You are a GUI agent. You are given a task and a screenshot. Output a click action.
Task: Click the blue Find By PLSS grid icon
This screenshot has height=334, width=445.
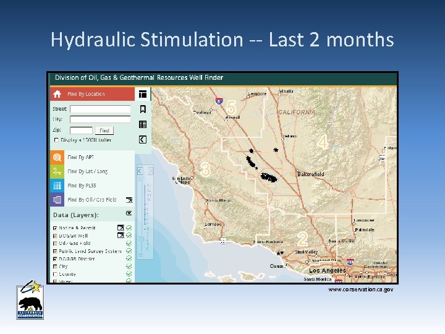pyautogui.click(x=57, y=186)
